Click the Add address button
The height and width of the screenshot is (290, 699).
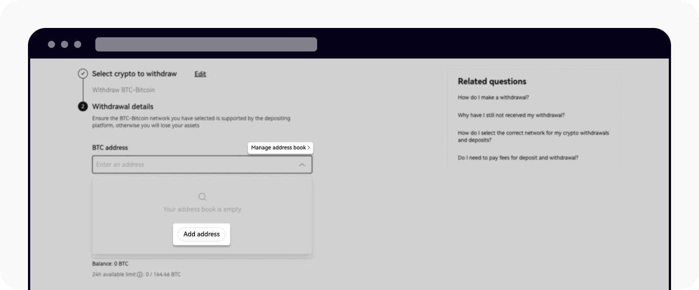point(201,234)
